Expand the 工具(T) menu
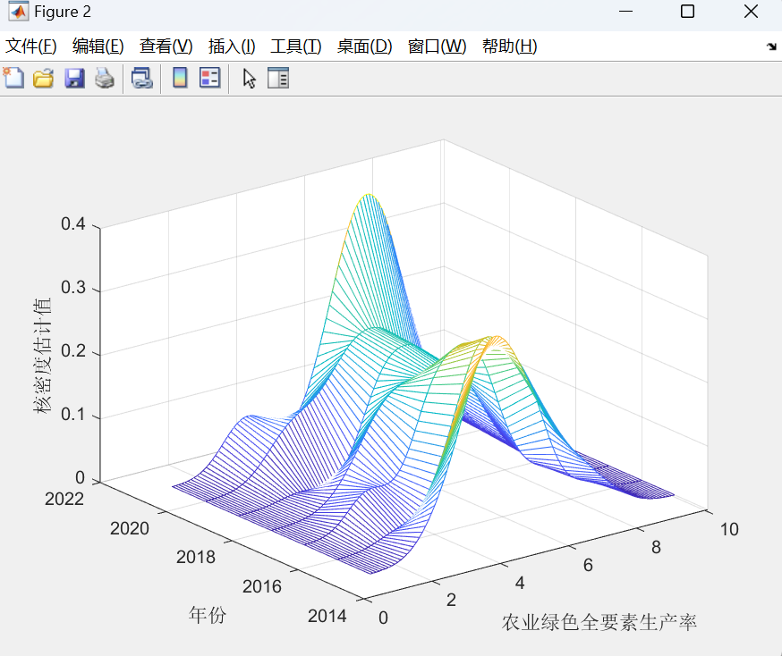 [x=296, y=46]
